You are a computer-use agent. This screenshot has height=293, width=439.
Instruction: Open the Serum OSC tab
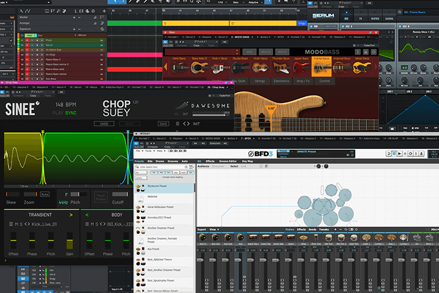click(346, 16)
